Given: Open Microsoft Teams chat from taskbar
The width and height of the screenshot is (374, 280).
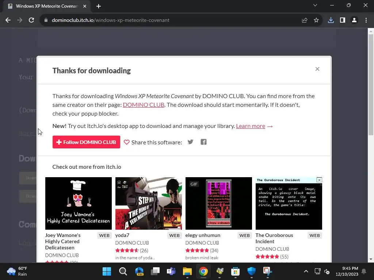Looking at the screenshot, I should (171, 271).
